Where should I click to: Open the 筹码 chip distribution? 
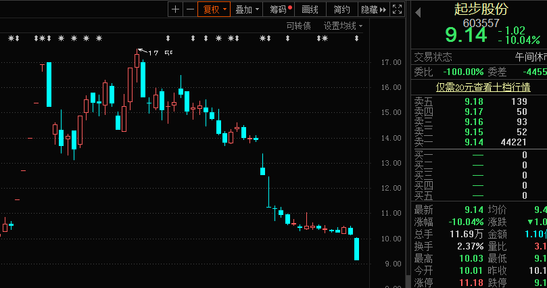point(279,9)
